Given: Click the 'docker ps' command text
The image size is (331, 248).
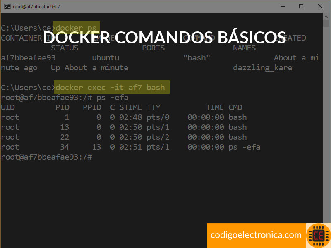Looking at the screenshot, I should pos(76,28).
